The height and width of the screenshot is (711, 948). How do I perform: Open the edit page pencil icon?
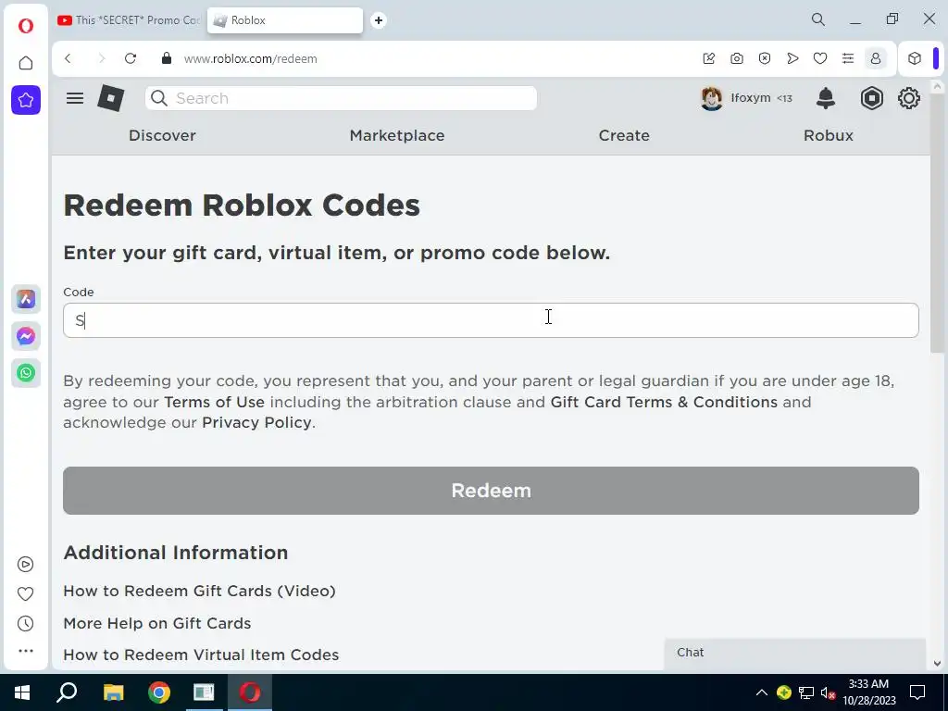click(x=708, y=58)
